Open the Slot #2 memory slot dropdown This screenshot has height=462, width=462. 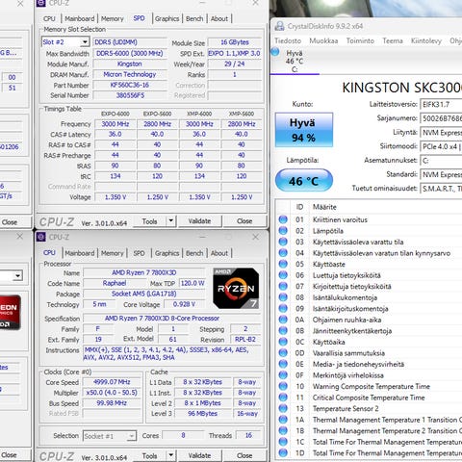click(85, 42)
